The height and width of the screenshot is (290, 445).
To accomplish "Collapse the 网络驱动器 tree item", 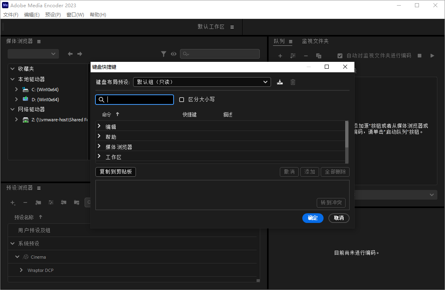I will (12, 109).
